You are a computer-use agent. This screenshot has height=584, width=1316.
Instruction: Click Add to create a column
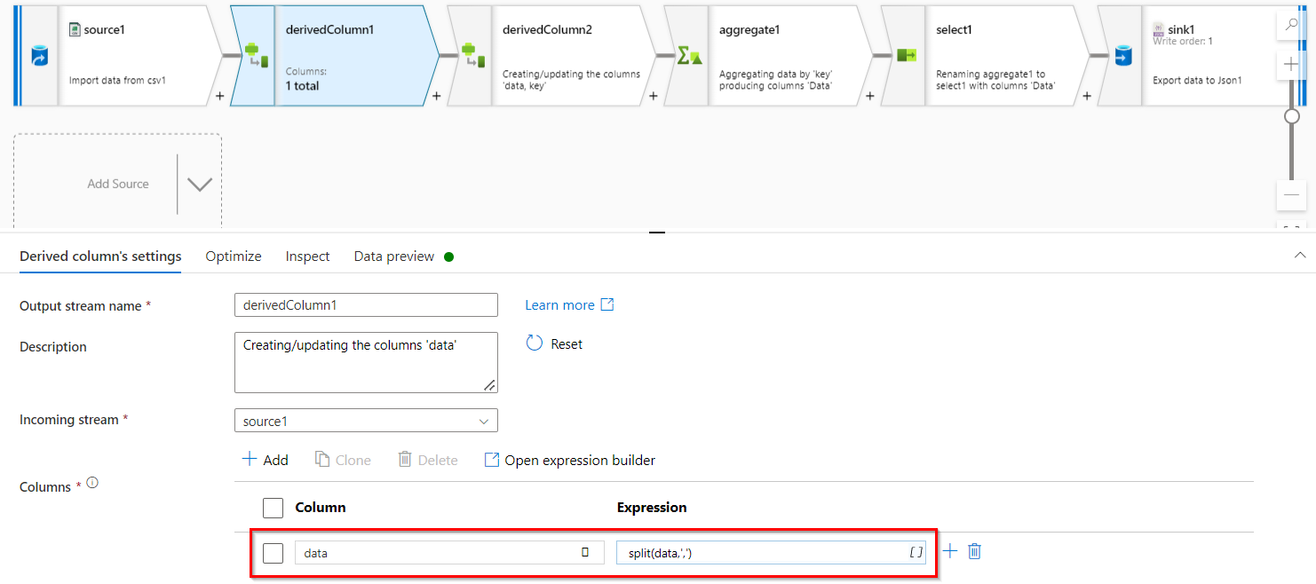coord(266,460)
